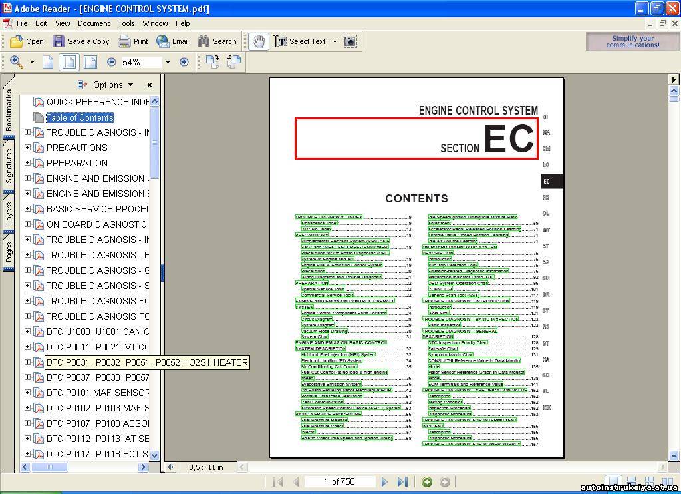This screenshot has width=681, height=494.
Task: Expand DTC P0101 MAF SENSOR bookmark
Action: (x=27, y=392)
